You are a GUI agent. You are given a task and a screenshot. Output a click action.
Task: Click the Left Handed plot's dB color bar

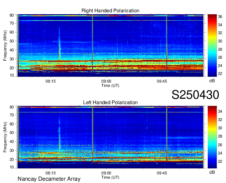tap(212, 137)
